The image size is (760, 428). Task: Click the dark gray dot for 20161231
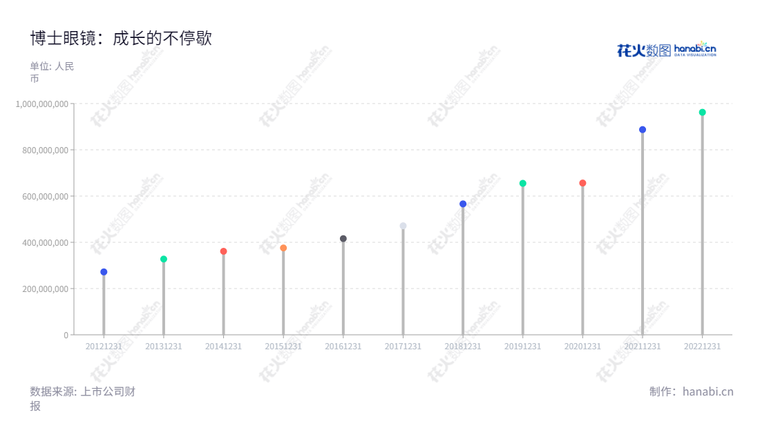click(343, 239)
